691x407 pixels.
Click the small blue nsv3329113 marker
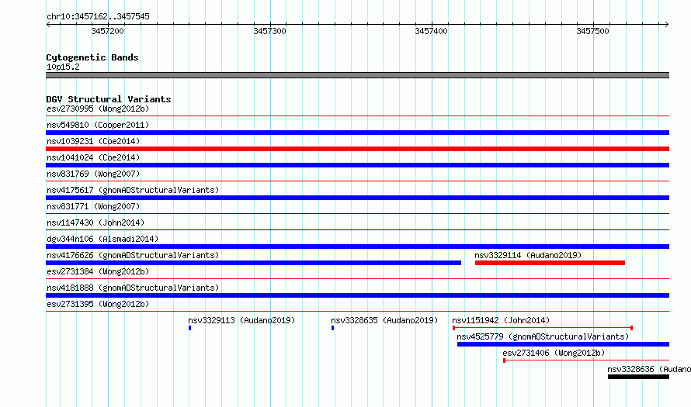coord(190,328)
